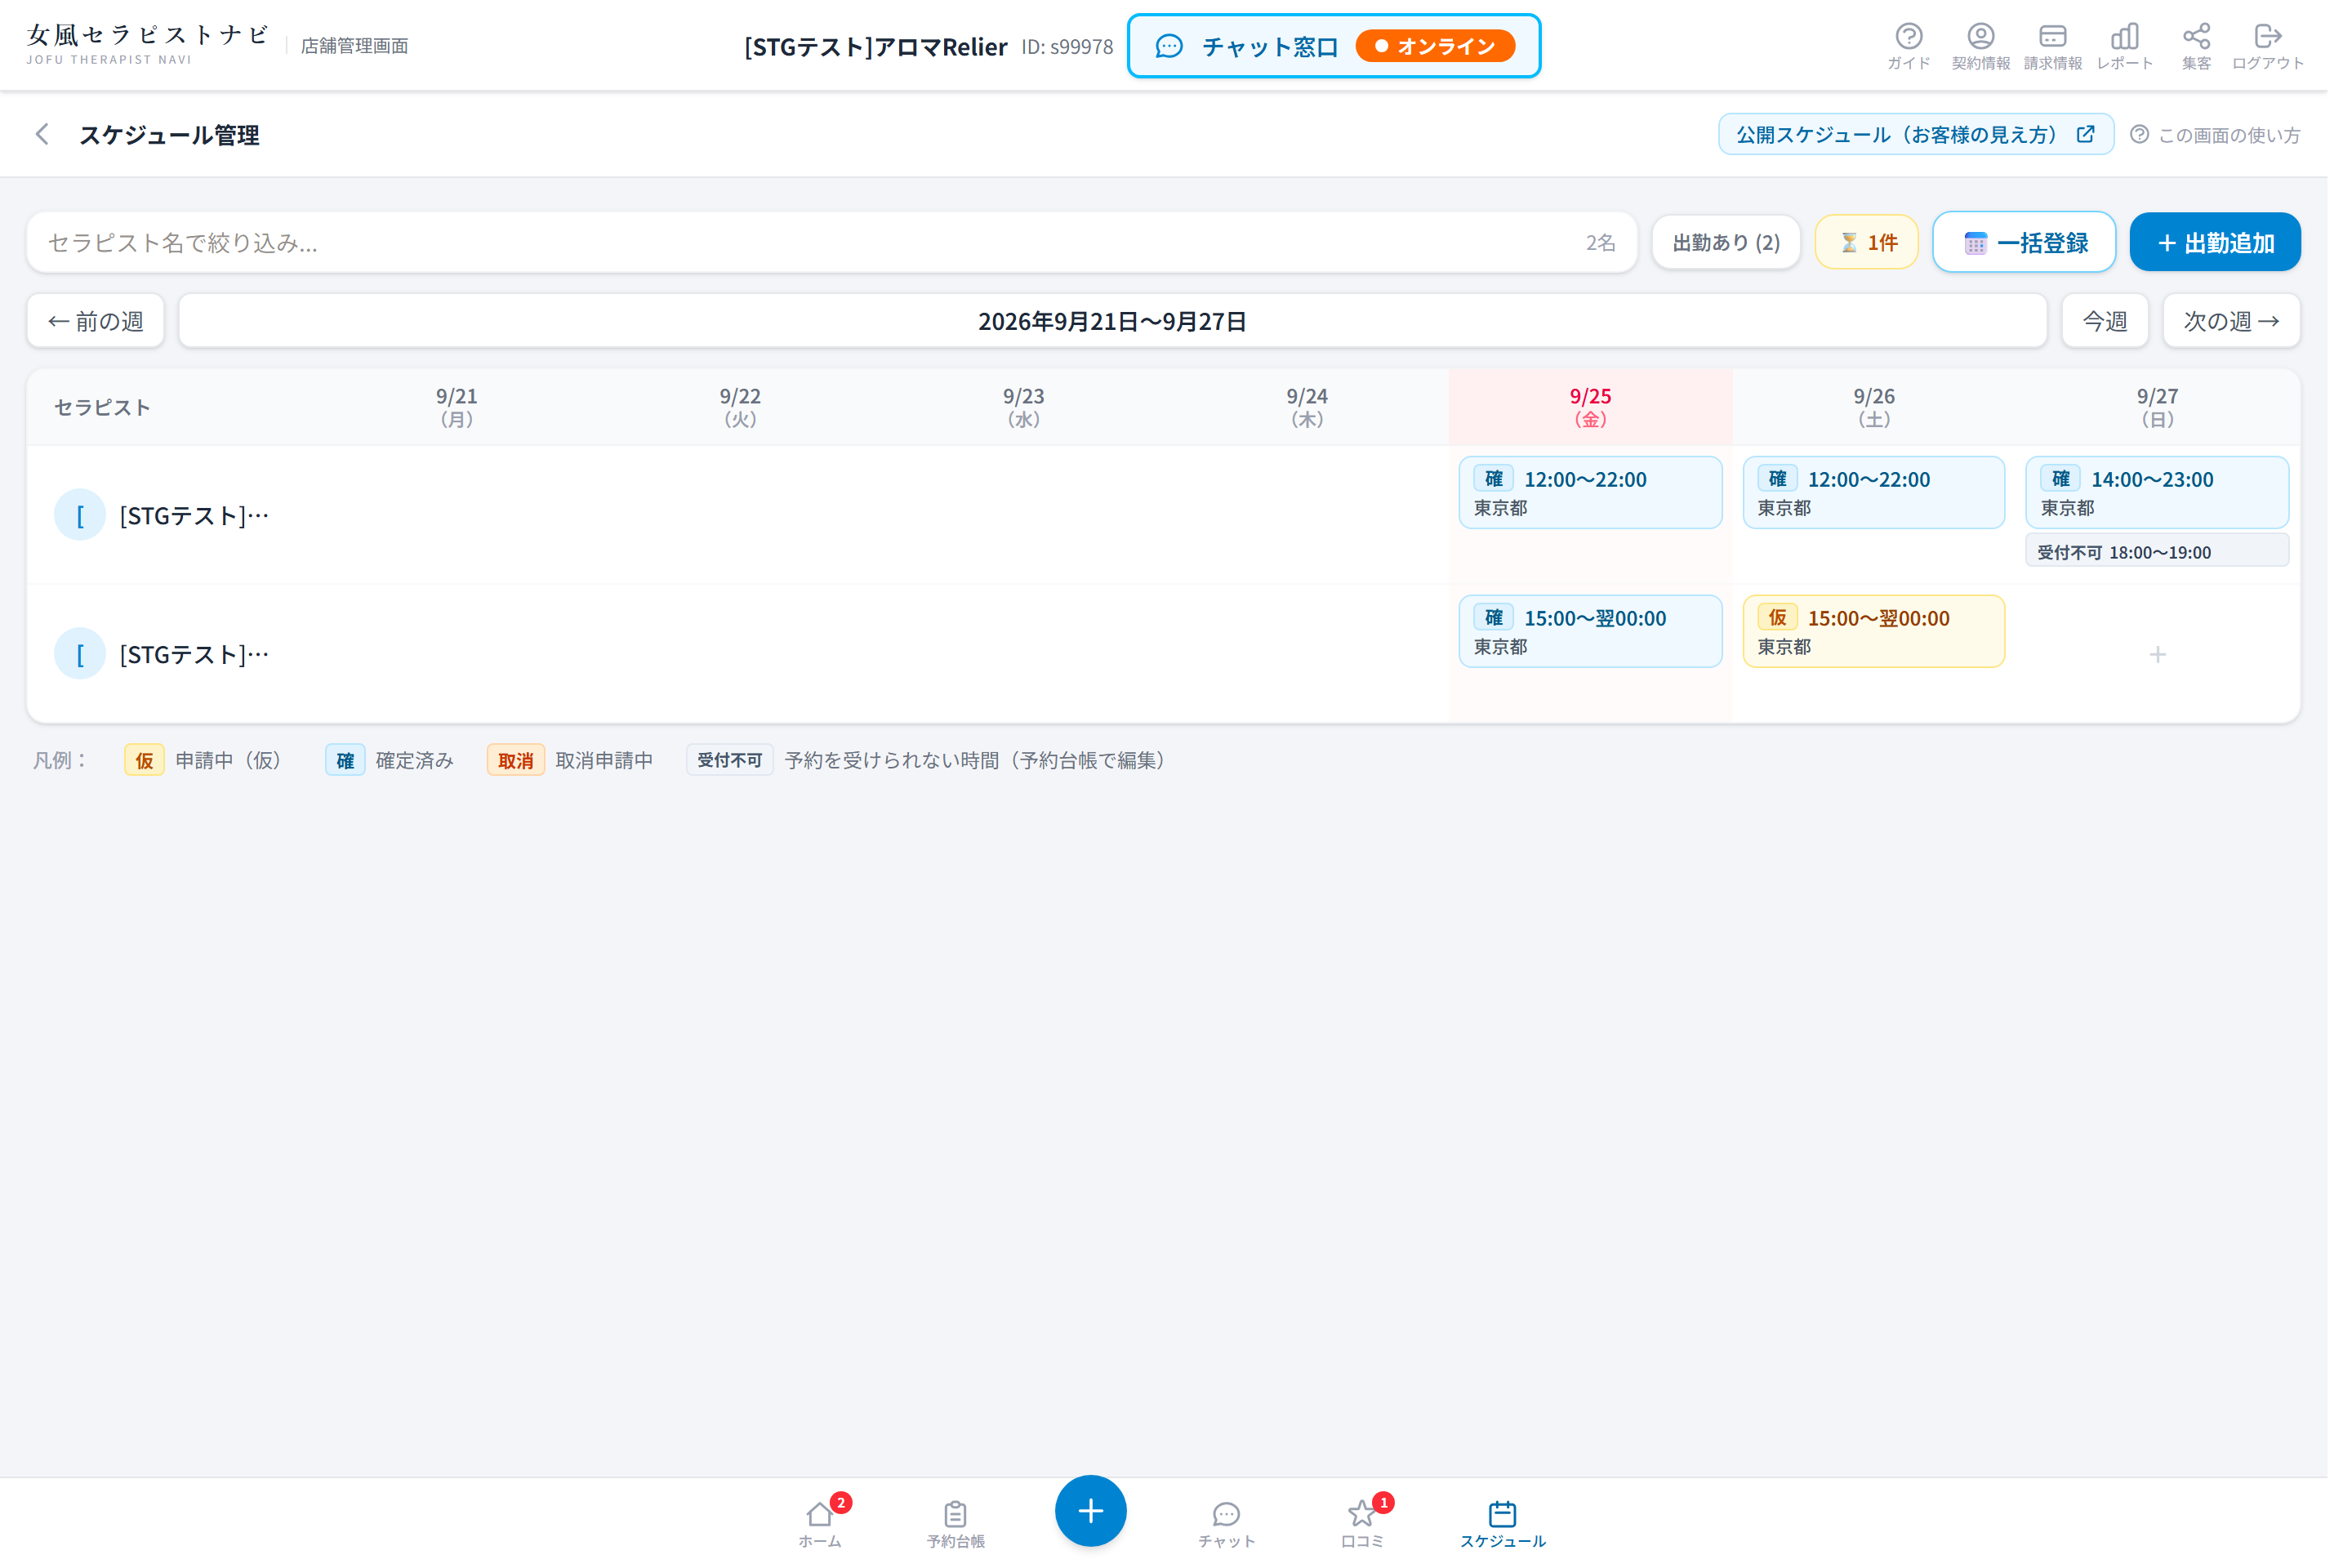Image resolution: width=2352 pixels, height=1568 pixels.
Task: Click the second therapist row name [STGテスト]…
Action: (x=196, y=661)
